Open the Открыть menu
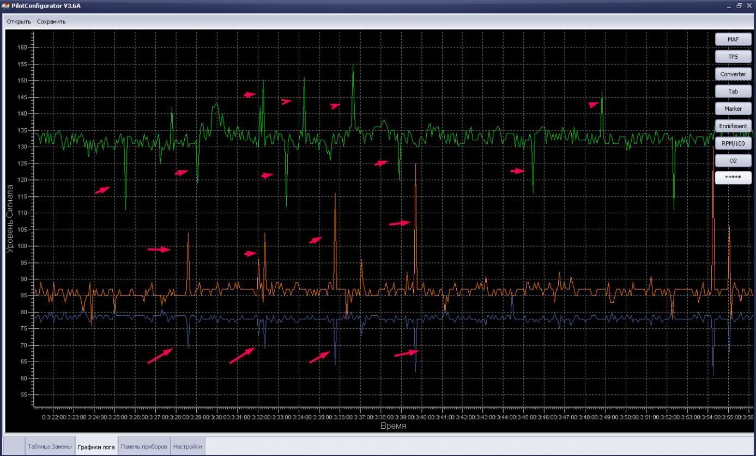Image resolution: width=756 pixels, height=456 pixels. coord(19,22)
